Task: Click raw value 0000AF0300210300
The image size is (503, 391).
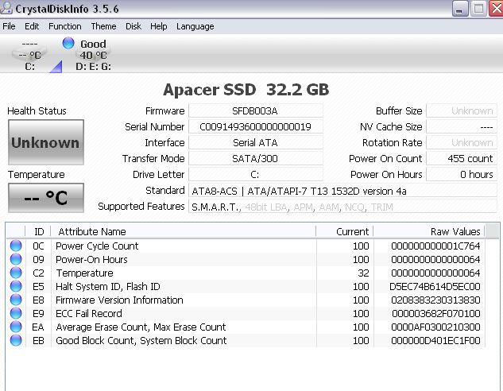Action: [x=435, y=327]
